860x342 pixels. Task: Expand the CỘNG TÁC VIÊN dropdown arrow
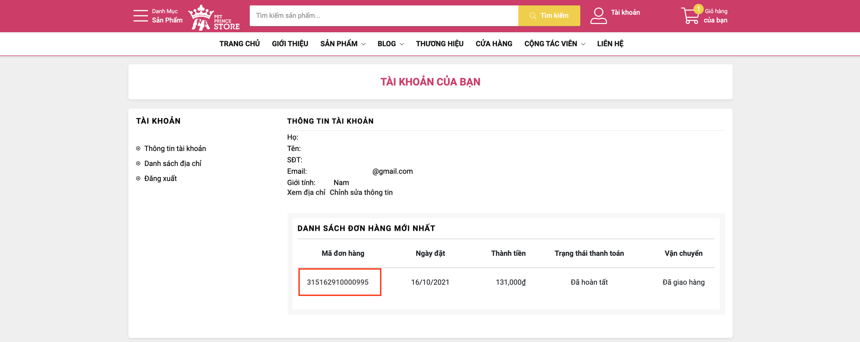click(583, 44)
